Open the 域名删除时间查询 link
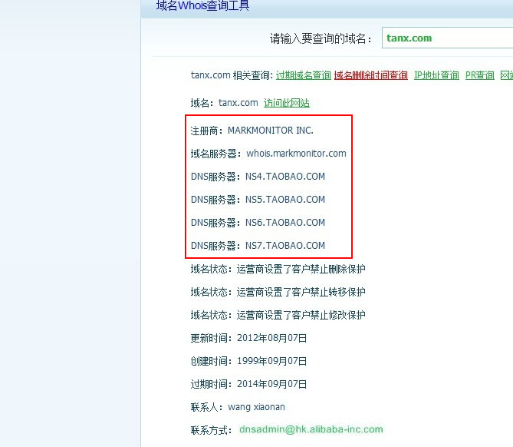 [370, 75]
